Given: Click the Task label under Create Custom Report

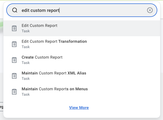Looking at the screenshot, I should click(26, 63).
